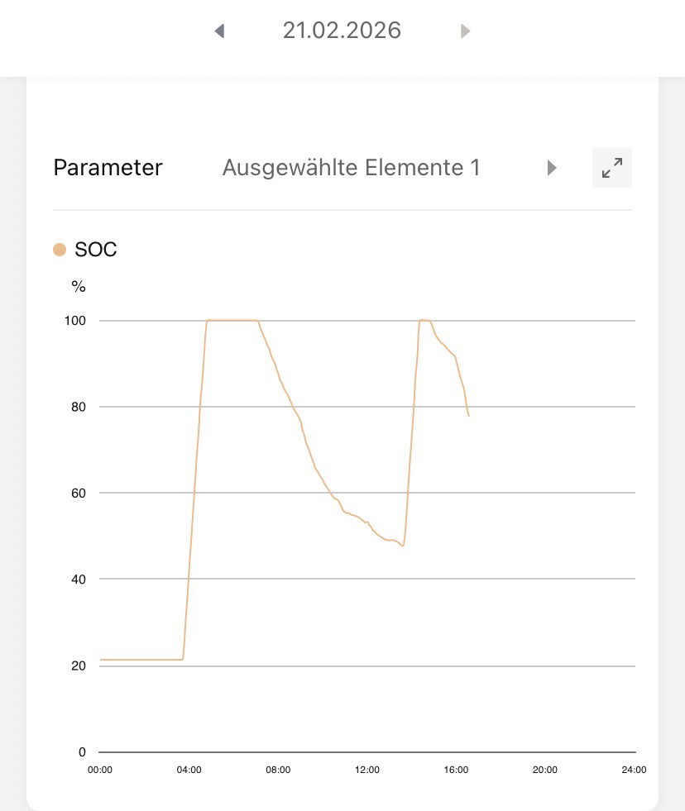This screenshot has width=685, height=811.
Task: Click the 100 value on the percent axis
Action: (x=75, y=321)
